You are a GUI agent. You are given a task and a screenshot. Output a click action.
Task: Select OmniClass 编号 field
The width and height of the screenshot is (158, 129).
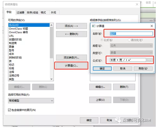[29, 32]
